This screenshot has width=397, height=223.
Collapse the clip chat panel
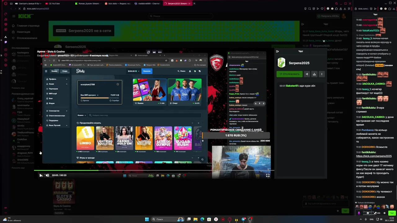tap(277, 51)
